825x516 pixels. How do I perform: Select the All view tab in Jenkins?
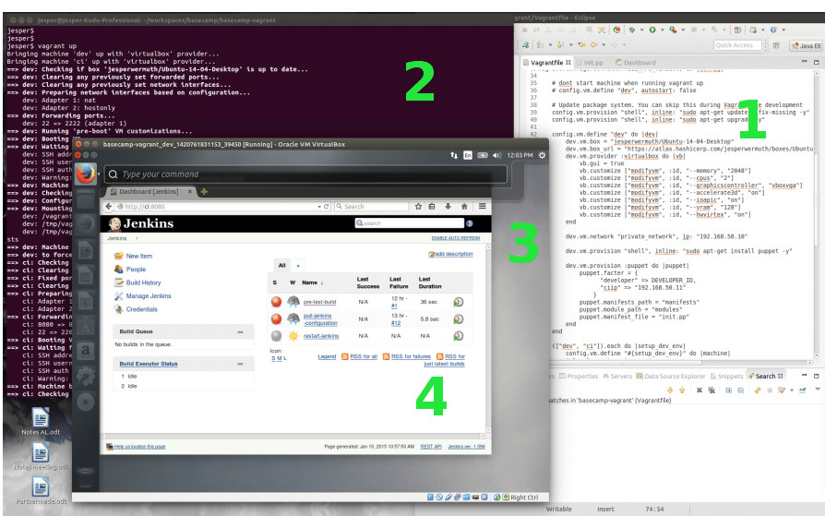click(x=282, y=265)
